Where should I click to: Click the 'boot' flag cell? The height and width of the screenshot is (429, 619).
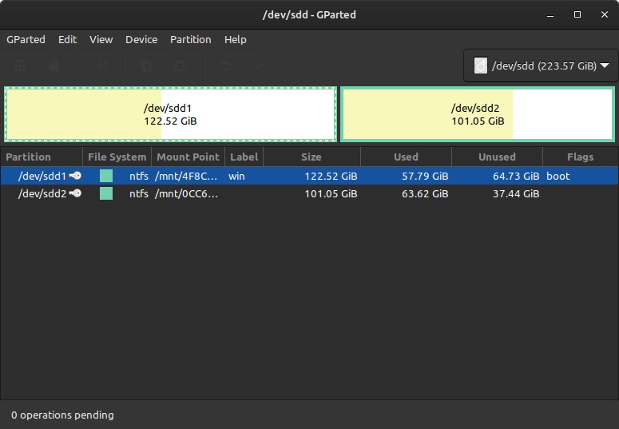pyautogui.click(x=557, y=176)
